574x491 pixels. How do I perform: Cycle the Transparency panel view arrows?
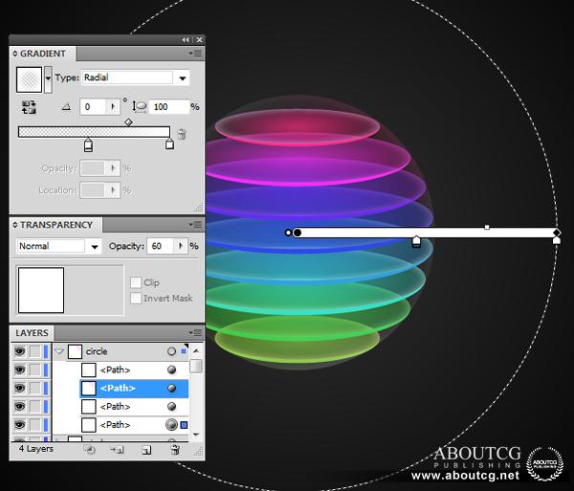pos(15,225)
